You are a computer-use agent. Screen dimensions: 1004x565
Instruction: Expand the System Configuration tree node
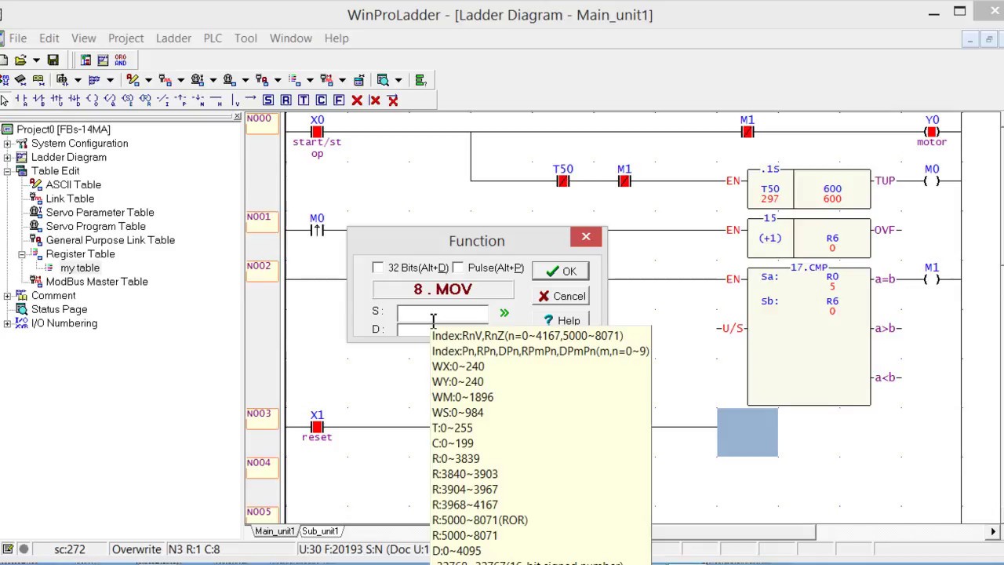tap(8, 144)
